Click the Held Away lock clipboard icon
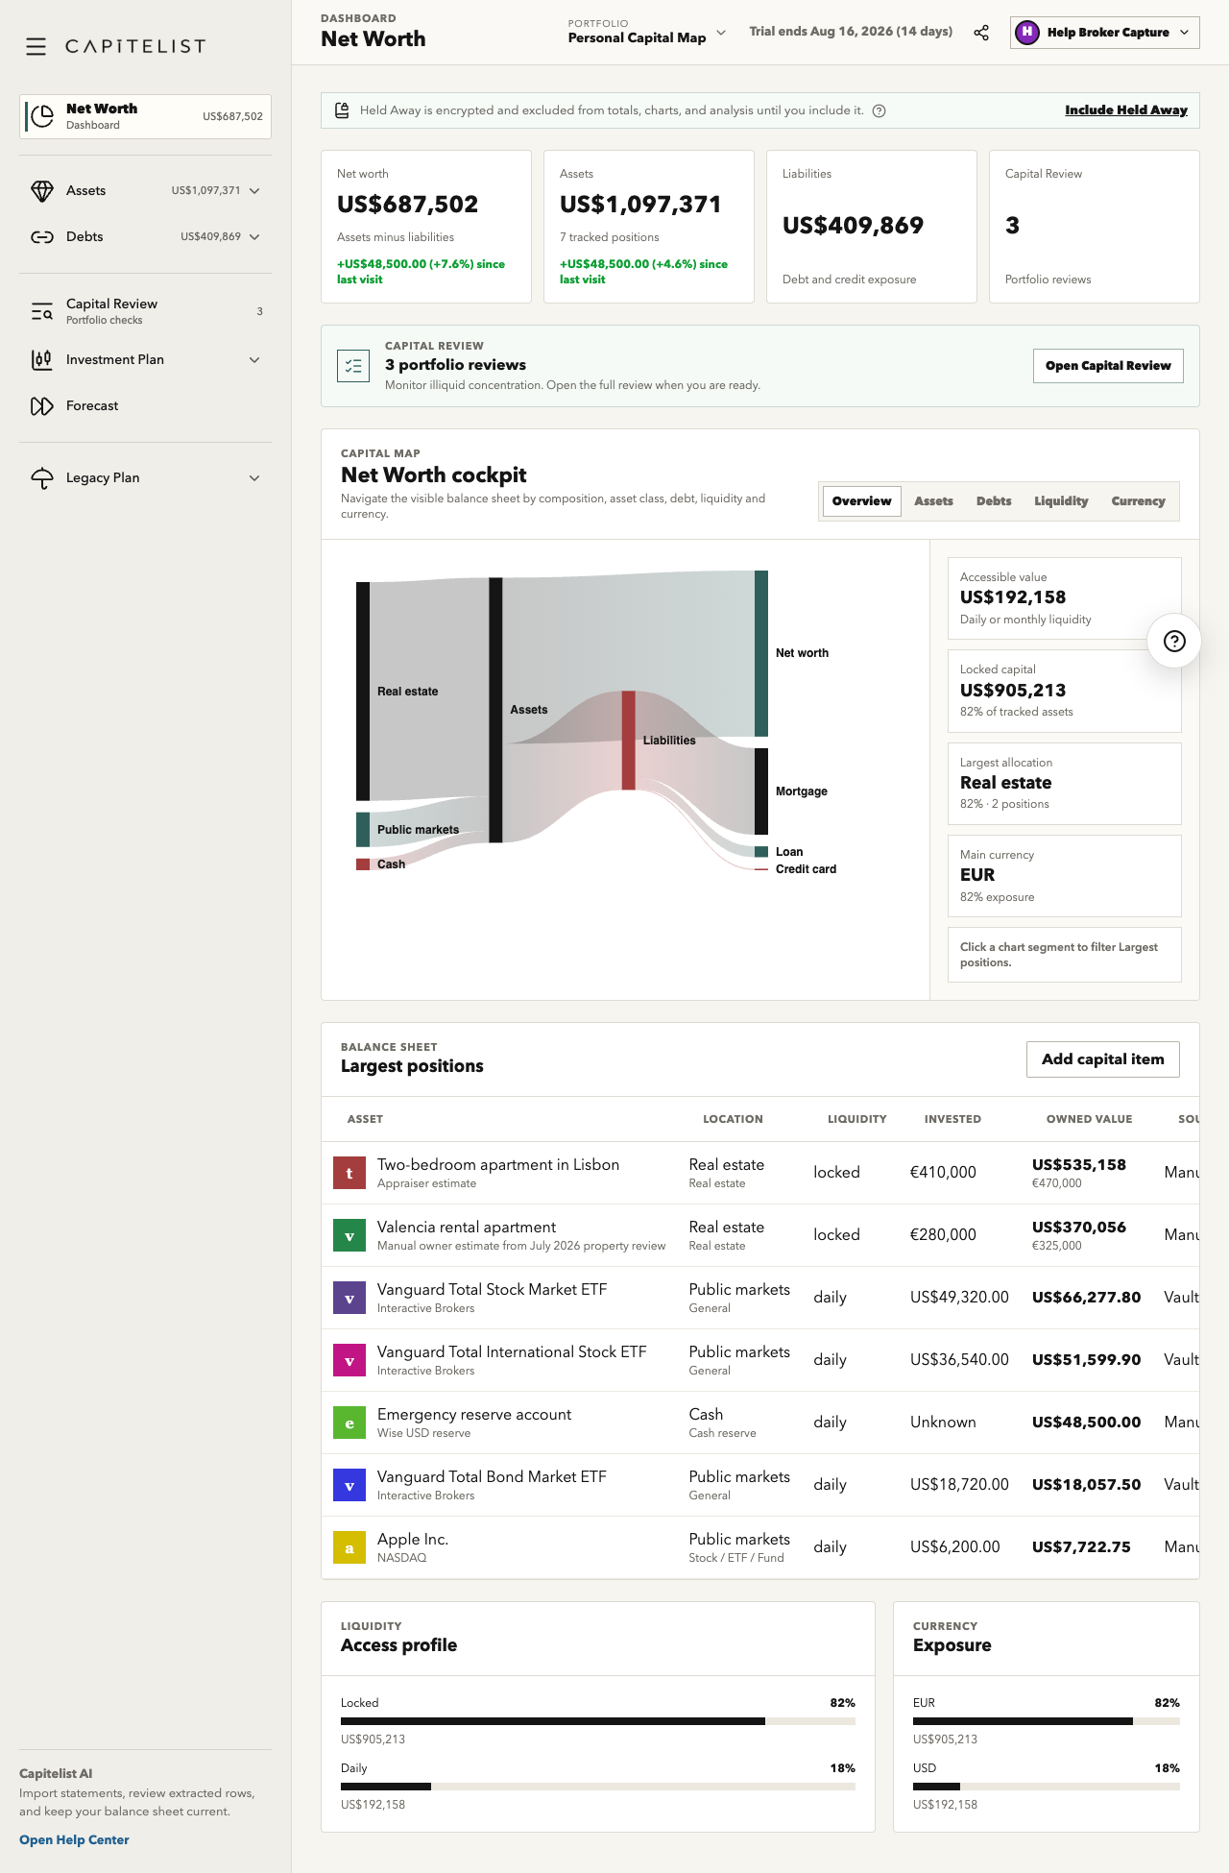This screenshot has width=1229, height=1873. click(x=342, y=110)
